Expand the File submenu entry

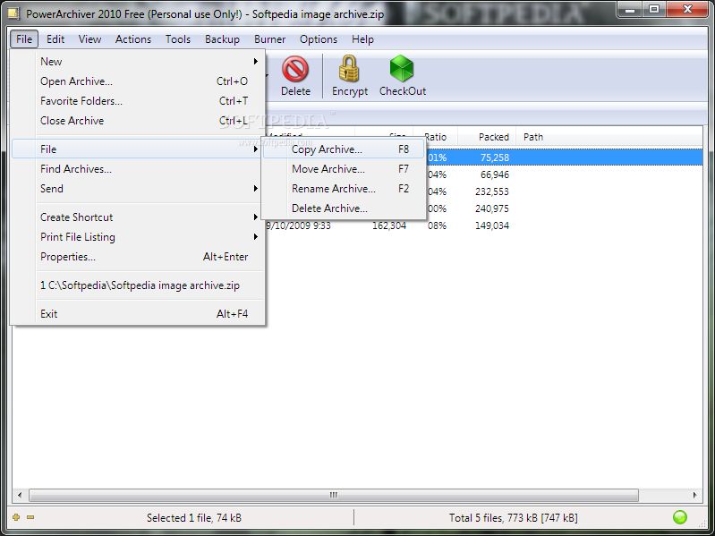click(x=137, y=149)
